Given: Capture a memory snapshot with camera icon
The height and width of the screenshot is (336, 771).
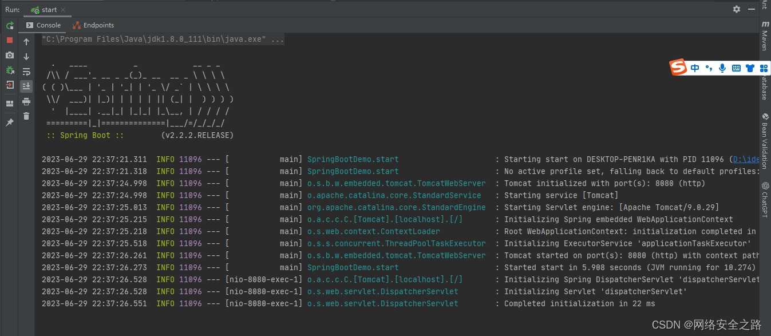Looking at the screenshot, I should (x=9, y=55).
